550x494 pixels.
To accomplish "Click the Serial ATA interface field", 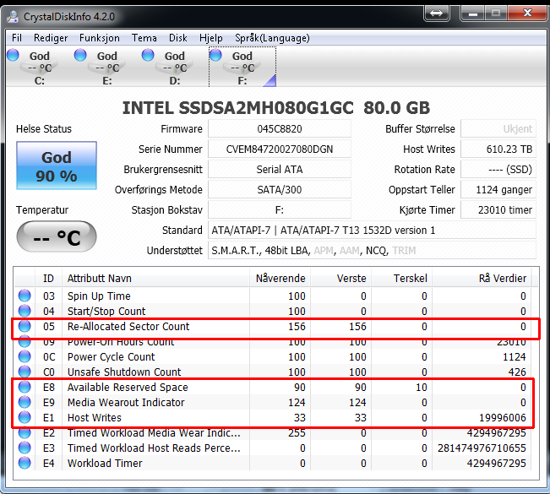I will click(280, 170).
